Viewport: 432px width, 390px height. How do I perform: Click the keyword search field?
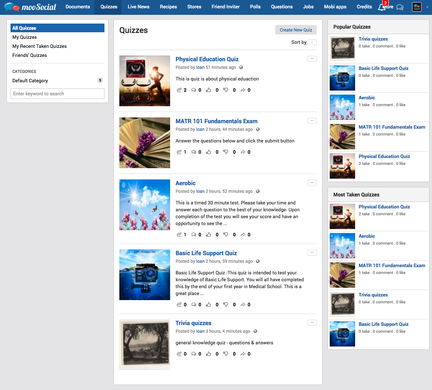[x=57, y=94]
